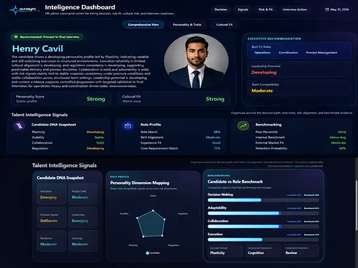358x268 pixels.
Task: Click the Plasticity strength tile under benchmarks
Action: pyautogui.click(x=226, y=251)
